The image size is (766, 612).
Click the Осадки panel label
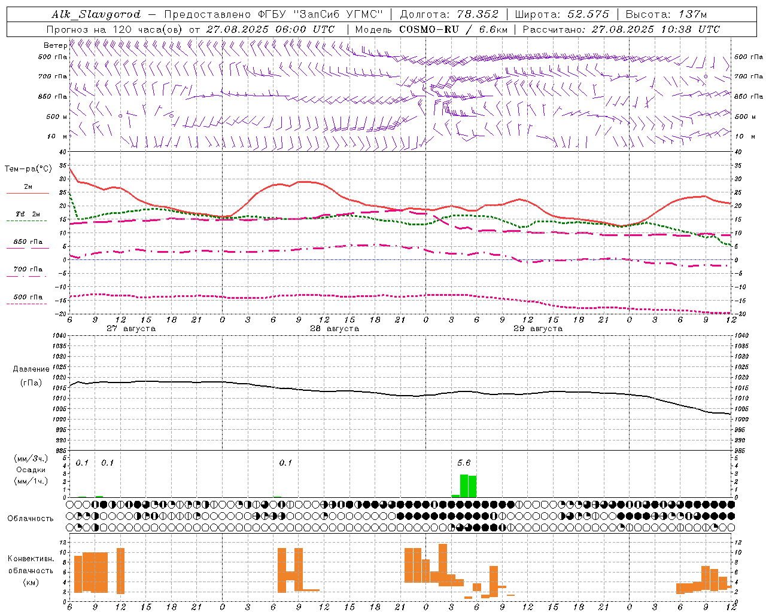click(31, 470)
